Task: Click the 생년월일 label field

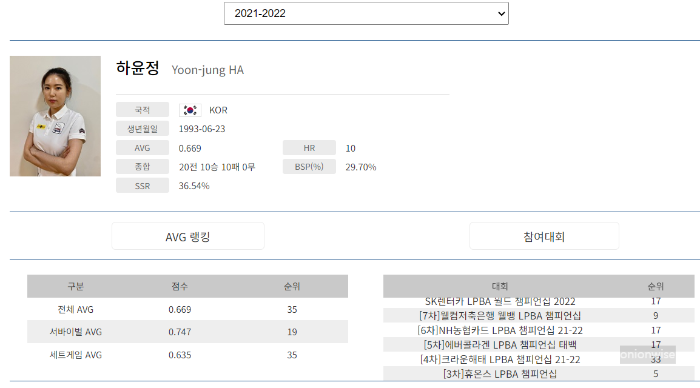Action: click(x=143, y=129)
